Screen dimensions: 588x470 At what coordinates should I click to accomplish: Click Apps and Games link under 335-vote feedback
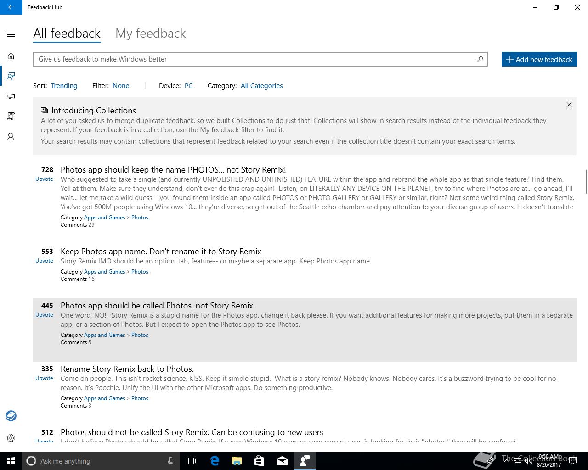click(104, 398)
